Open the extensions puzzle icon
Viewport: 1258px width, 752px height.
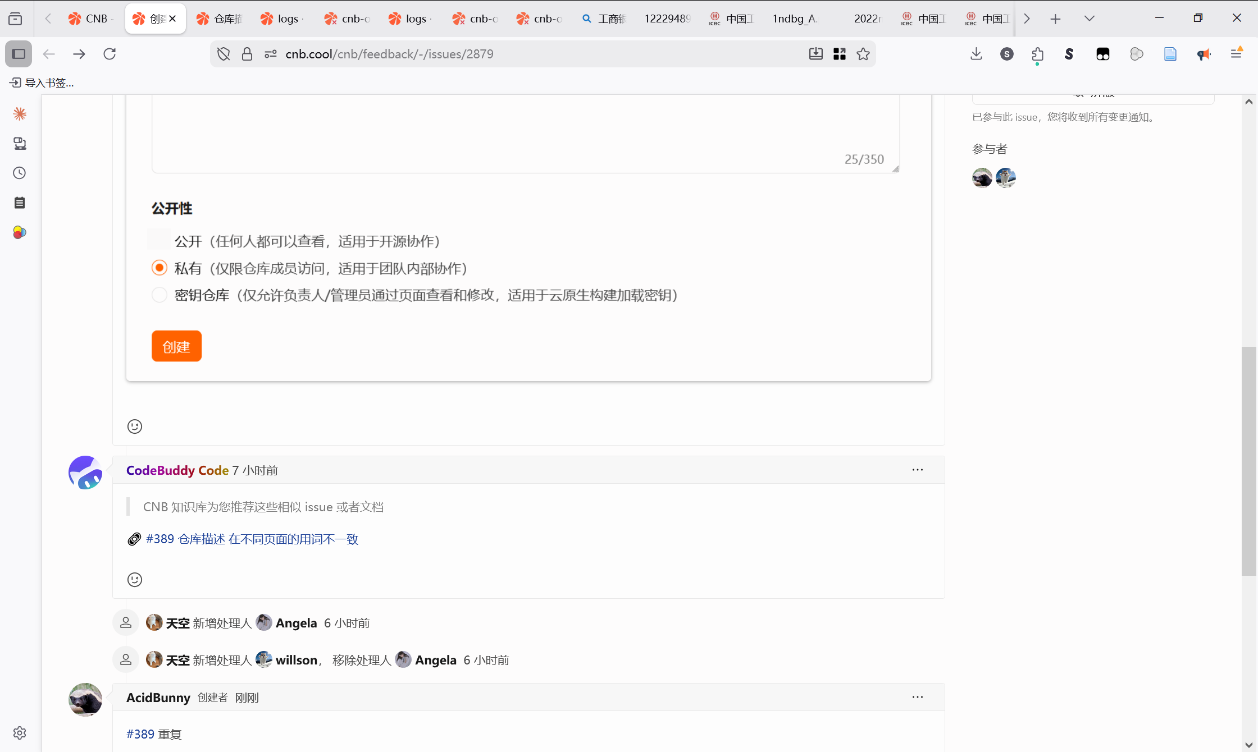(x=1037, y=54)
